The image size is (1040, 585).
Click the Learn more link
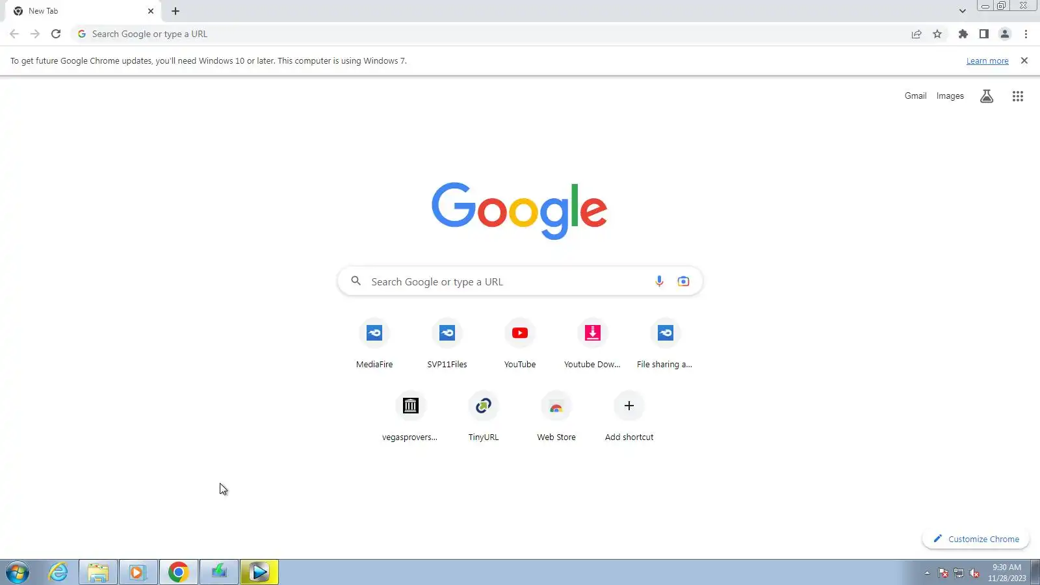coord(987,61)
